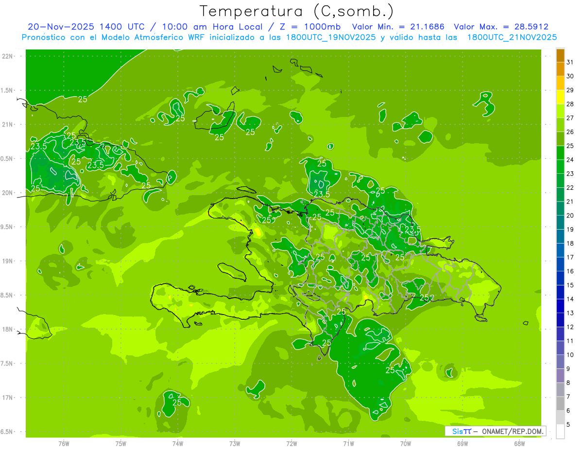Viewport: 583px width, 450px height.
Task: Select the '20-Nov-2025 1400 UTC' date text
Action: tap(86, 27)
